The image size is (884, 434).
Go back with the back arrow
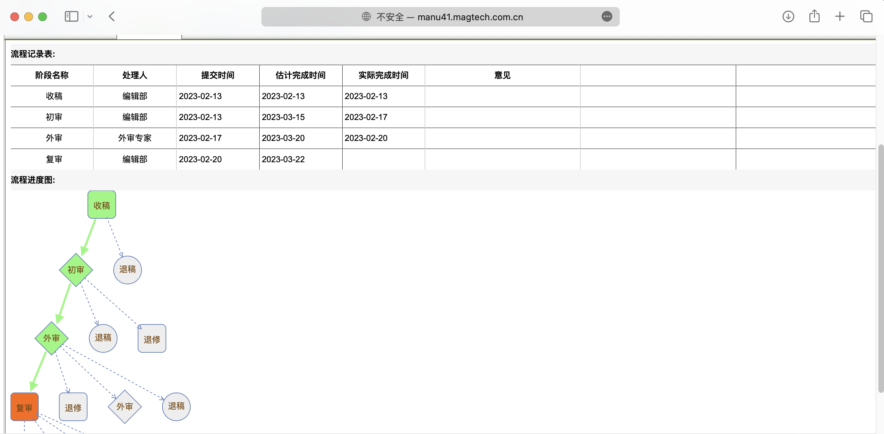(x=112, y=16)
